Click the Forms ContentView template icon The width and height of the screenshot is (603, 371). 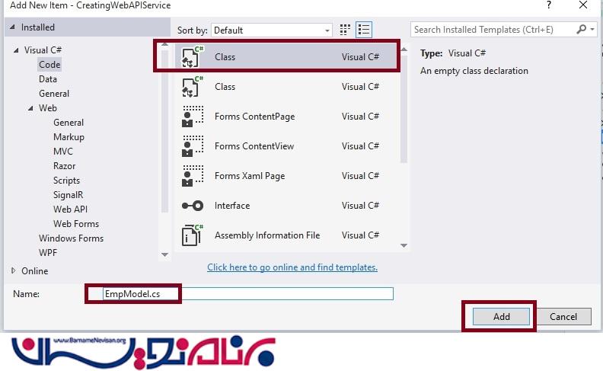pyautogui.click(x=193, y=146)
